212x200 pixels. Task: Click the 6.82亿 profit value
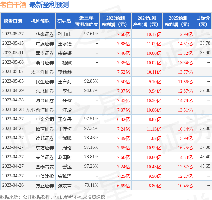tap(123, 119)
